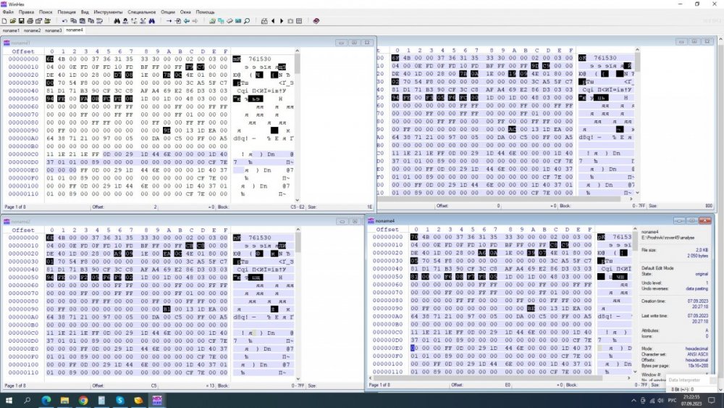Click the РУС language indicator in tray
The height and width of the screenshot is (408, 724).
pos(673,400)
